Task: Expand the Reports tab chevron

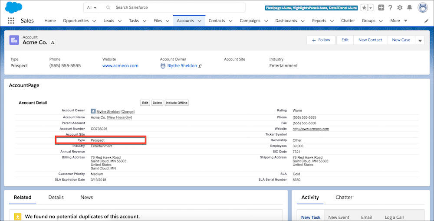Action: (332, 21)
